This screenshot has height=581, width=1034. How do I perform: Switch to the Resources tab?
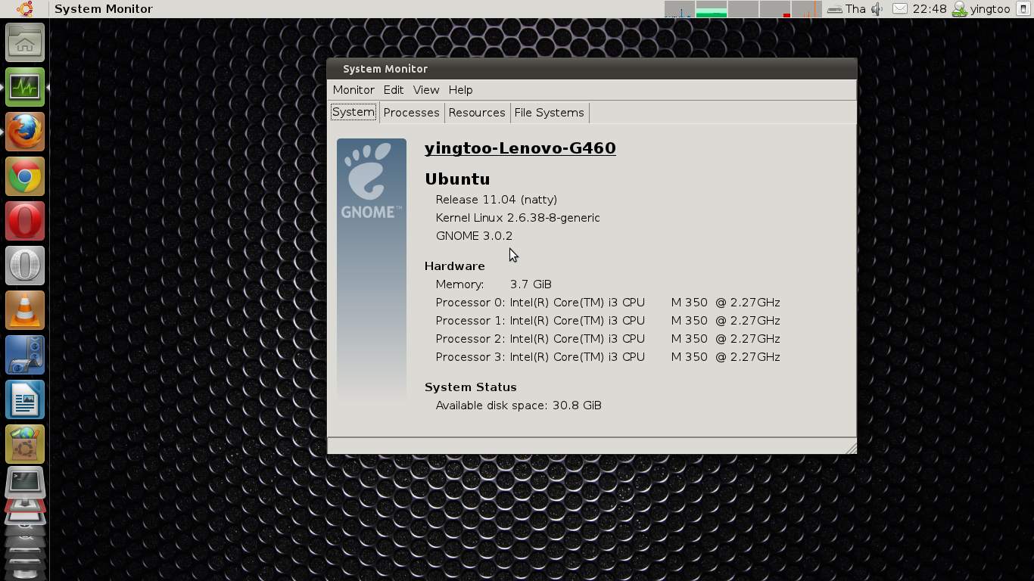pyautogui.click(x=477, y=112)
